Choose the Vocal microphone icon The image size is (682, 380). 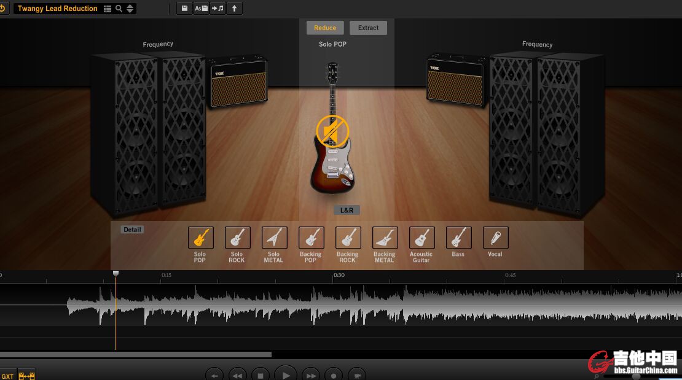495,238
